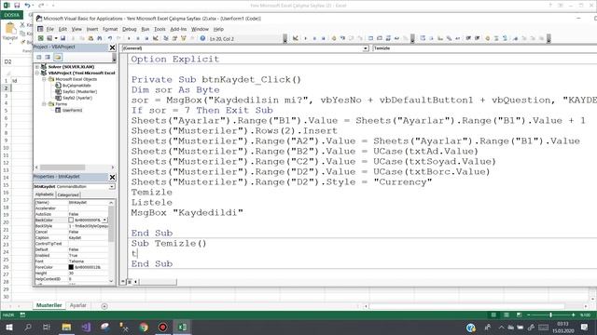Switch to the Alphabetic properties tab
Viewport: 597px width, 335px height.
point(45,194)
